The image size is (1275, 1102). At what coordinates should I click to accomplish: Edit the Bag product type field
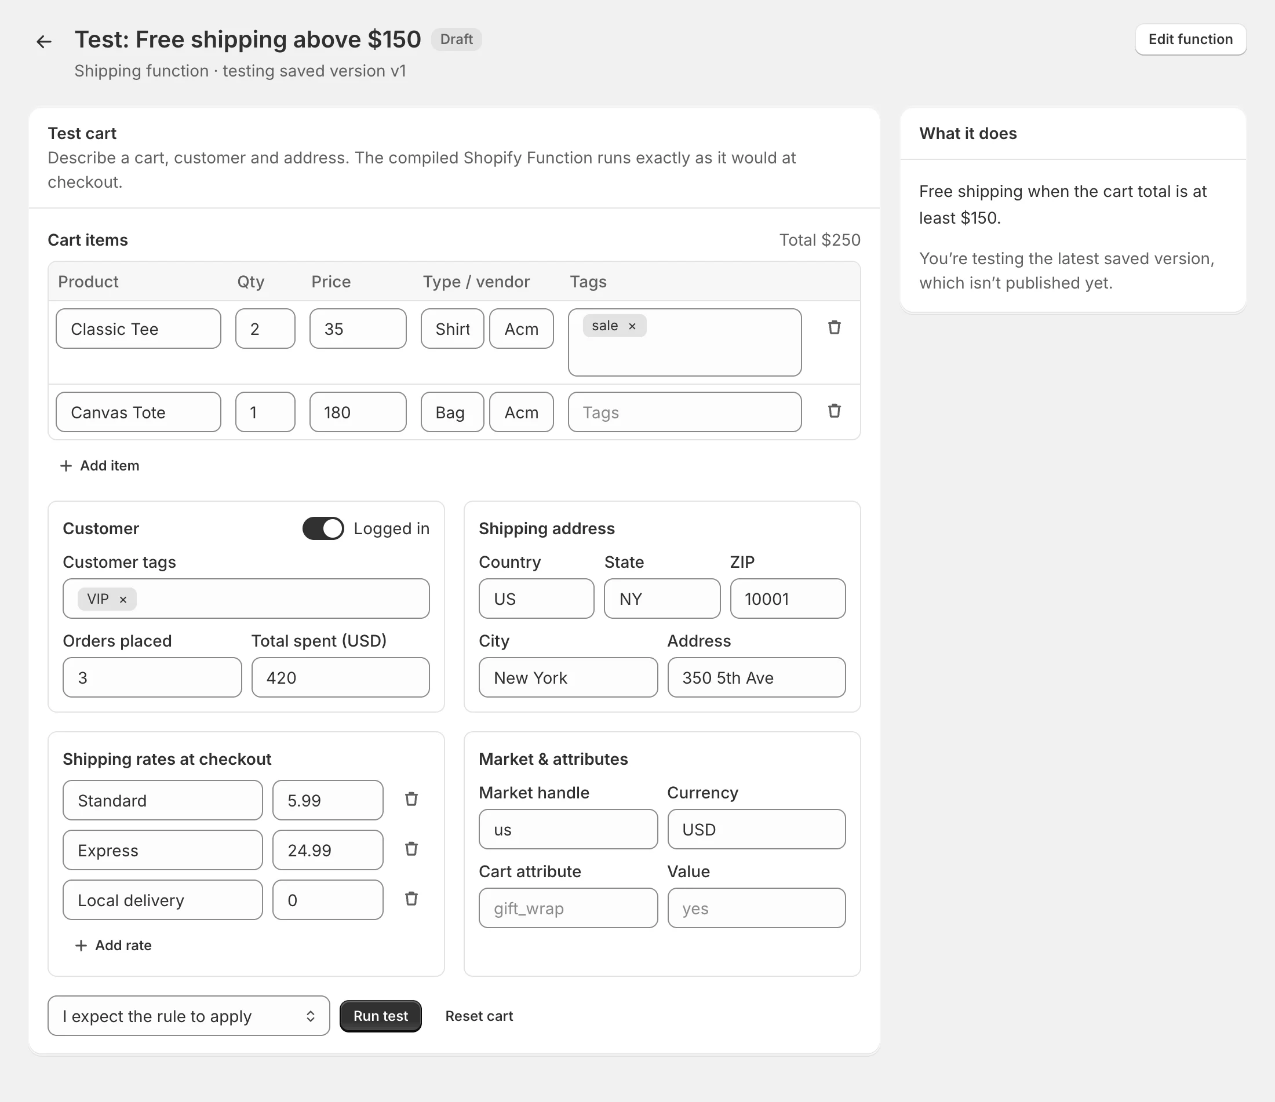pos(452,413)
